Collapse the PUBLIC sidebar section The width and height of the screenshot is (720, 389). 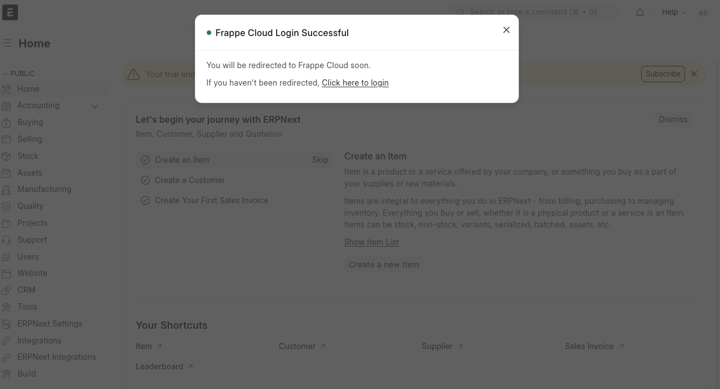[6, 74]
